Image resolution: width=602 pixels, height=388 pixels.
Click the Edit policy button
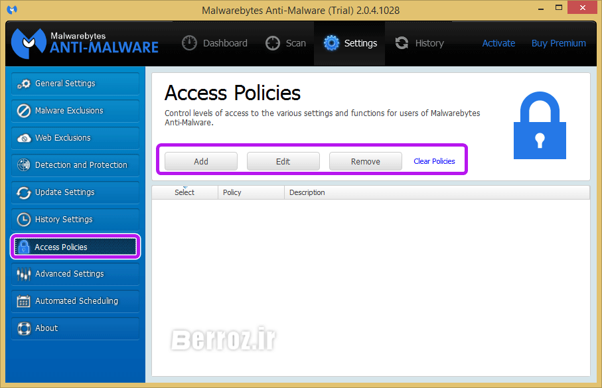click(x=283, y=161)
